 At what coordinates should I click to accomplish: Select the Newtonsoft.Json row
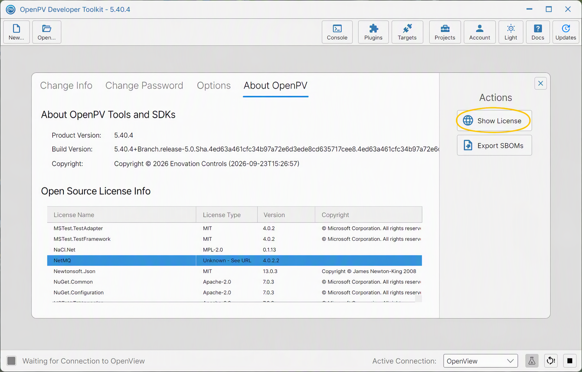coord(235,271)
